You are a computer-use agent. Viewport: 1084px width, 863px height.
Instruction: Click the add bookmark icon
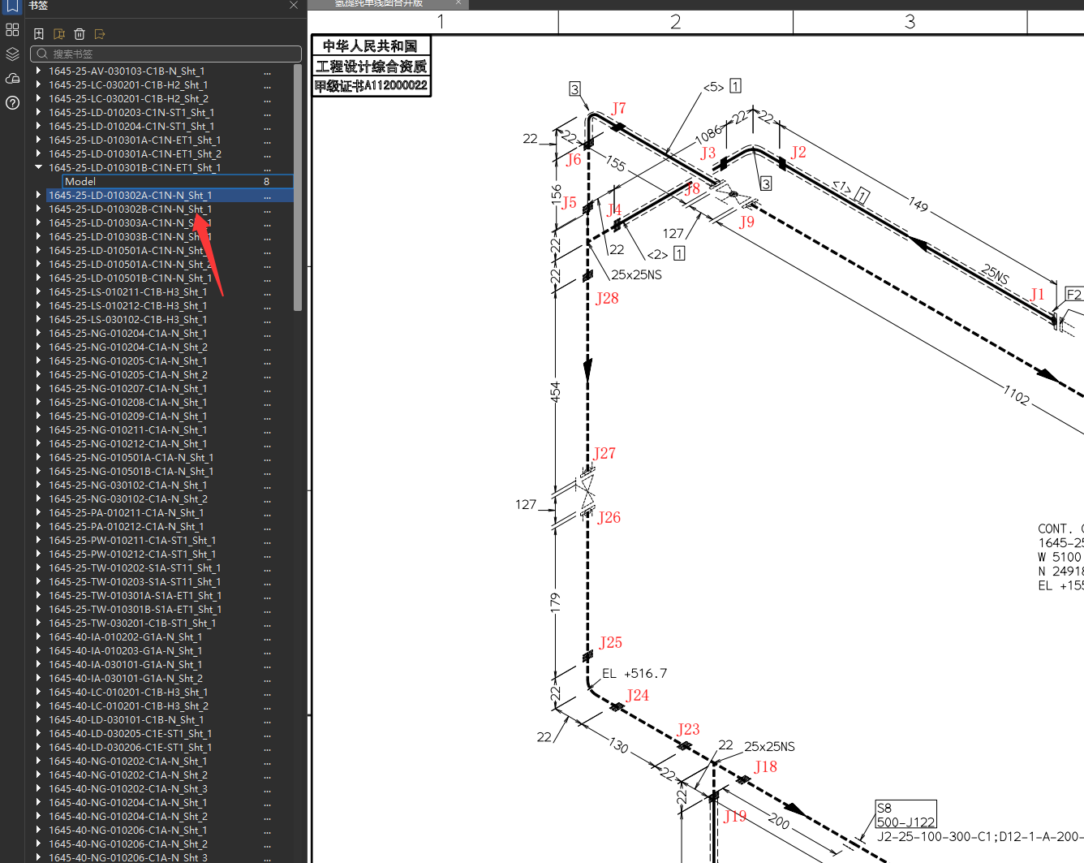(39, 34)
